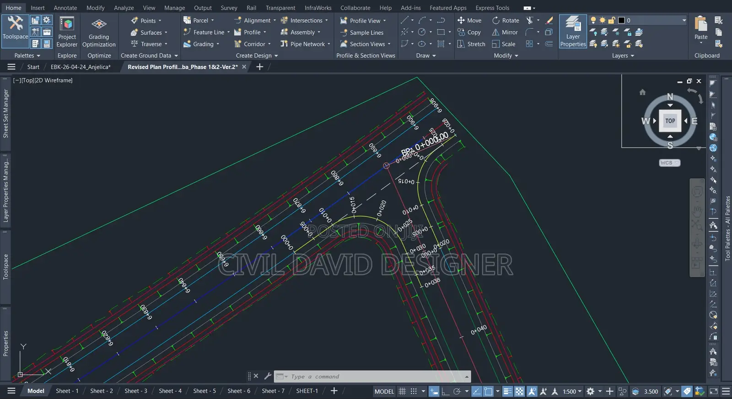732x399 pixels.
Task: Toggle ortho mode in status bar
Action: tap(445, 391)
